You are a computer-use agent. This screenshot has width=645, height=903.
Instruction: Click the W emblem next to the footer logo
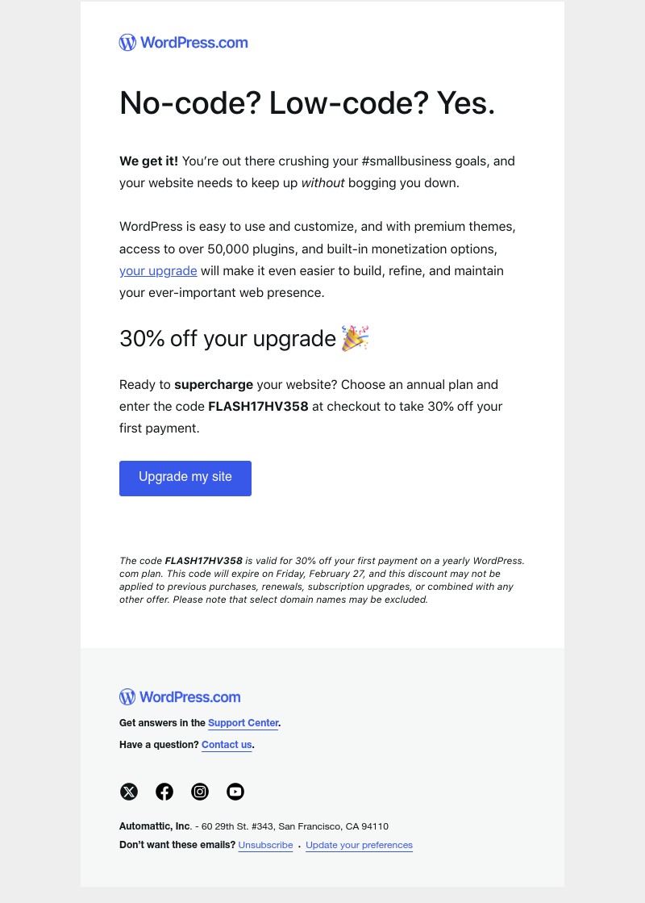point(127,696)
